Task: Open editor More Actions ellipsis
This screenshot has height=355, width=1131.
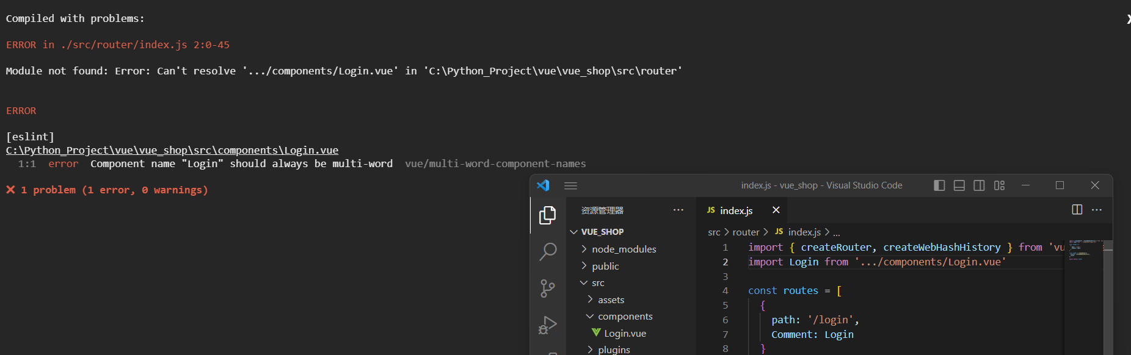Action: pos(1097,210)
